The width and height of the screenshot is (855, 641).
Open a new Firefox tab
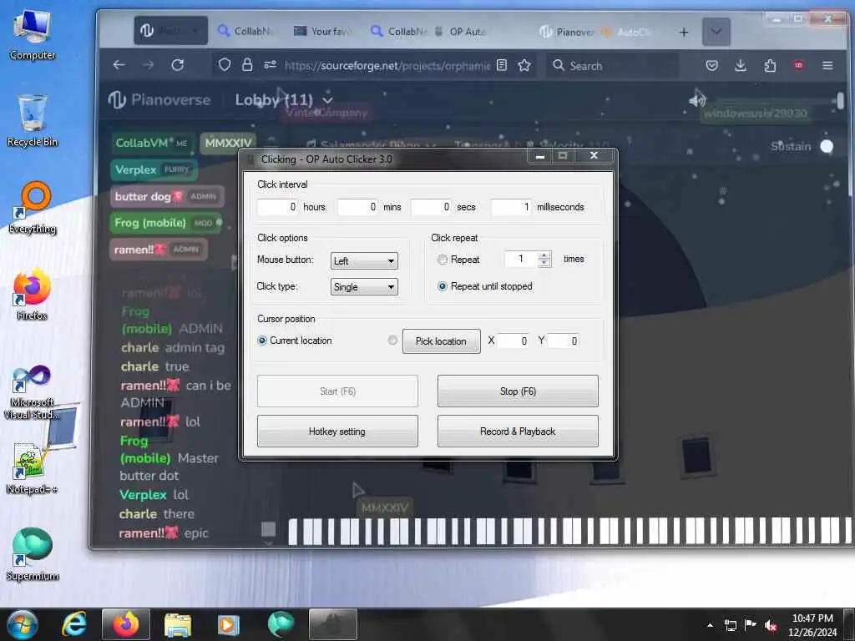683,33
